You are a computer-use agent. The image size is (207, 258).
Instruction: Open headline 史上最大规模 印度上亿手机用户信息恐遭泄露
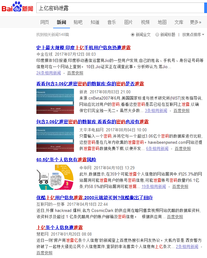(84, 48)
